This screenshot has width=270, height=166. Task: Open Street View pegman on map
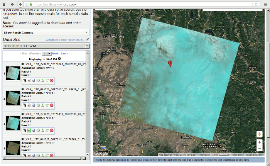click(x=260, y=134)
